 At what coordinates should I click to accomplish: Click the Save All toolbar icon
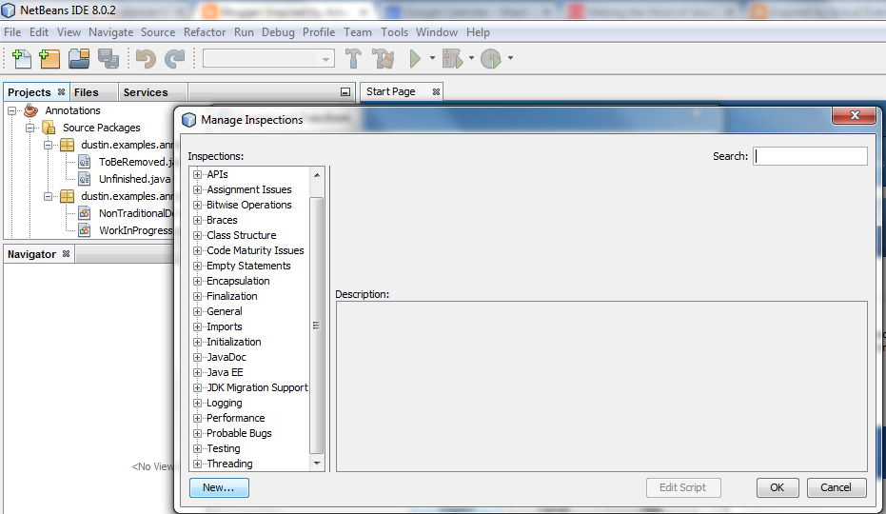pyautogui.click(x=108, y=58)
